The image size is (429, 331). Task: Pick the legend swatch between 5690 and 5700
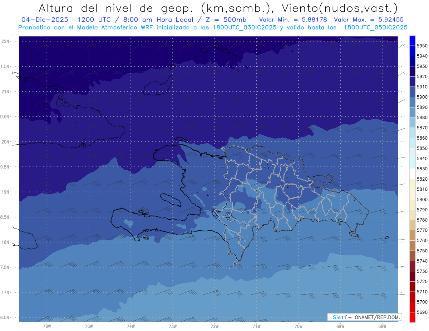412,307
